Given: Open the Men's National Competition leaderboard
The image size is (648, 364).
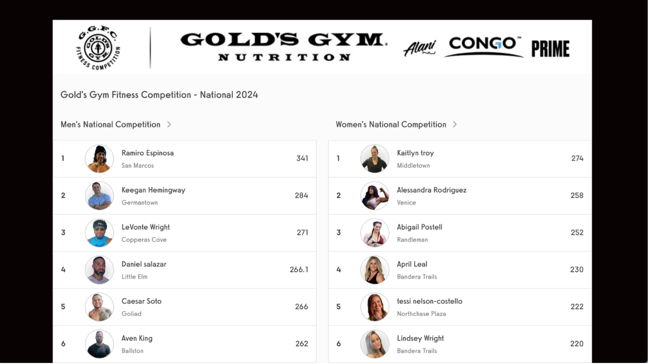Looking at the screenshot, I should tap(110, 124).
